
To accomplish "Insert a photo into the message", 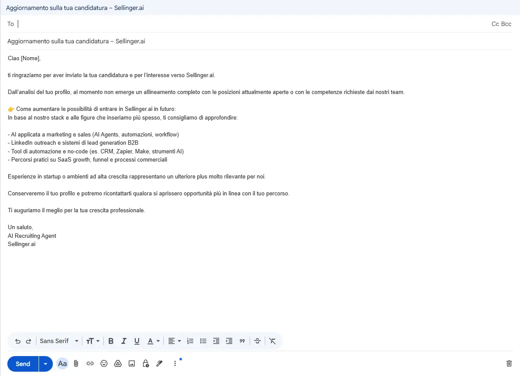I will coord(132,363).
